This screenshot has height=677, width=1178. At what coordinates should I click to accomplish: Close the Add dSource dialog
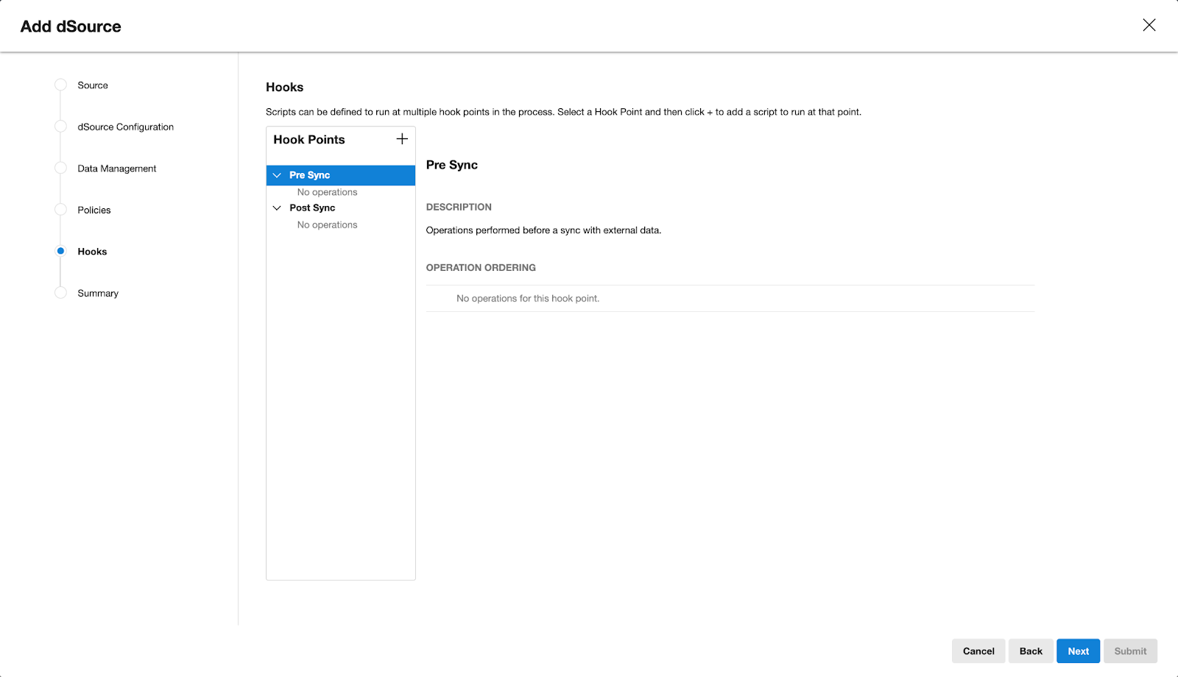pyautogui.click(x=1149, y=25)
